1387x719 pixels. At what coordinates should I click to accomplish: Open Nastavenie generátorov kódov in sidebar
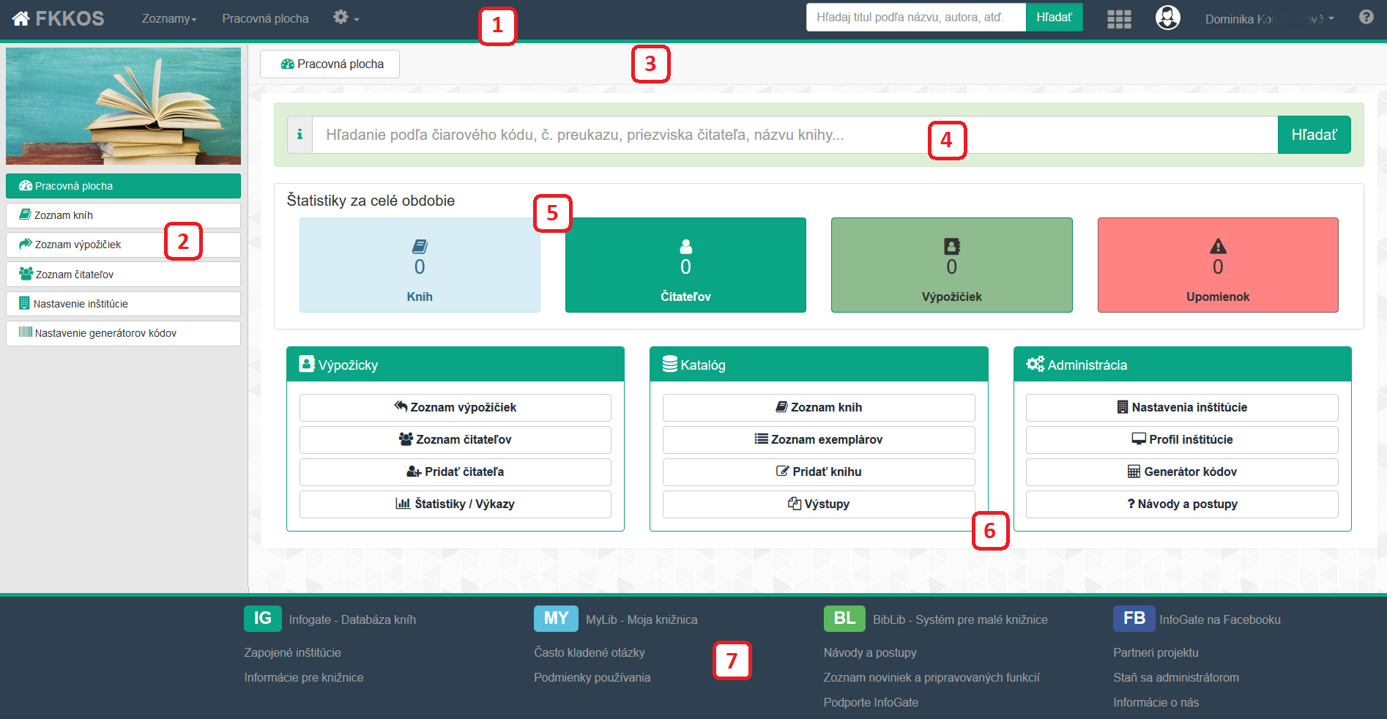tap(123, 333)
